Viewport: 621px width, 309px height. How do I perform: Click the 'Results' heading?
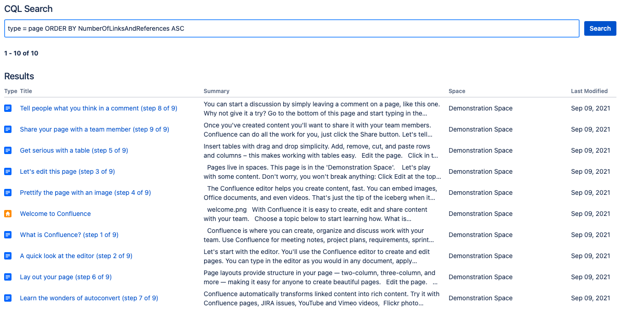(x=19, y=76)
